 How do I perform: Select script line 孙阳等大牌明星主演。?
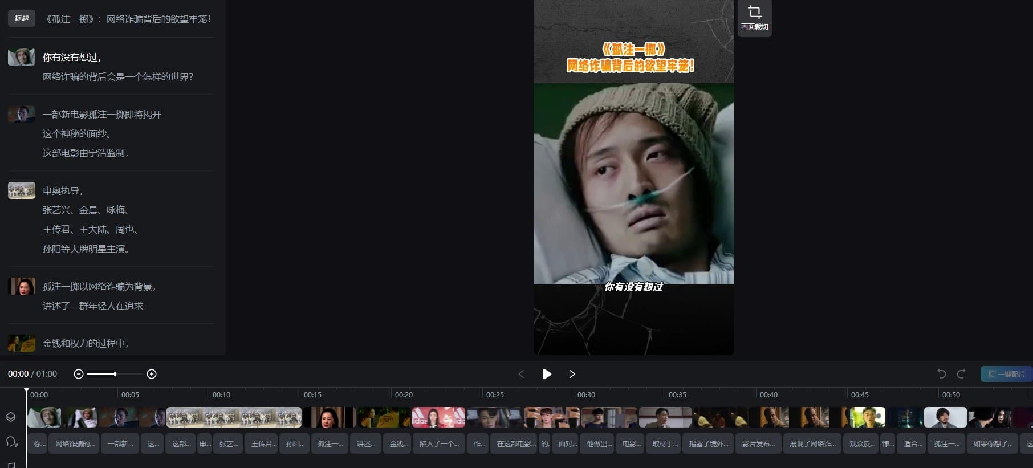tap(86, 249)
